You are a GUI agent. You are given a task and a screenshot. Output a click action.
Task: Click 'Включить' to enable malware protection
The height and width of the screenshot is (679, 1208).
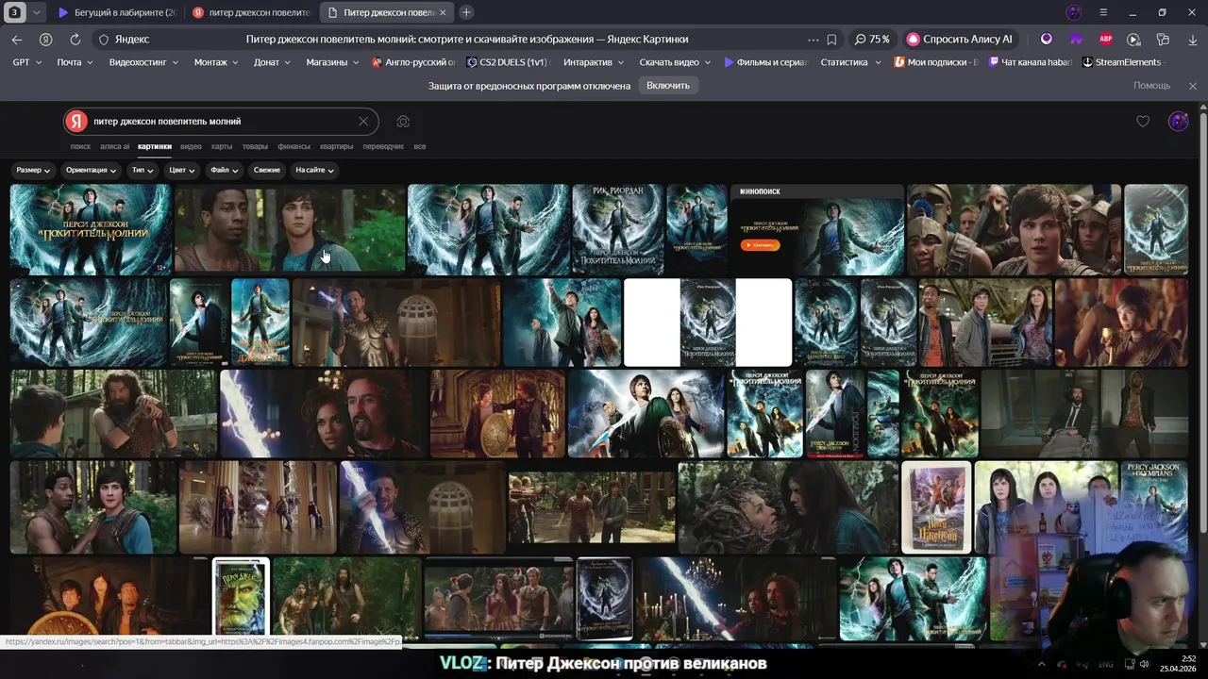[x=668, y=86]
